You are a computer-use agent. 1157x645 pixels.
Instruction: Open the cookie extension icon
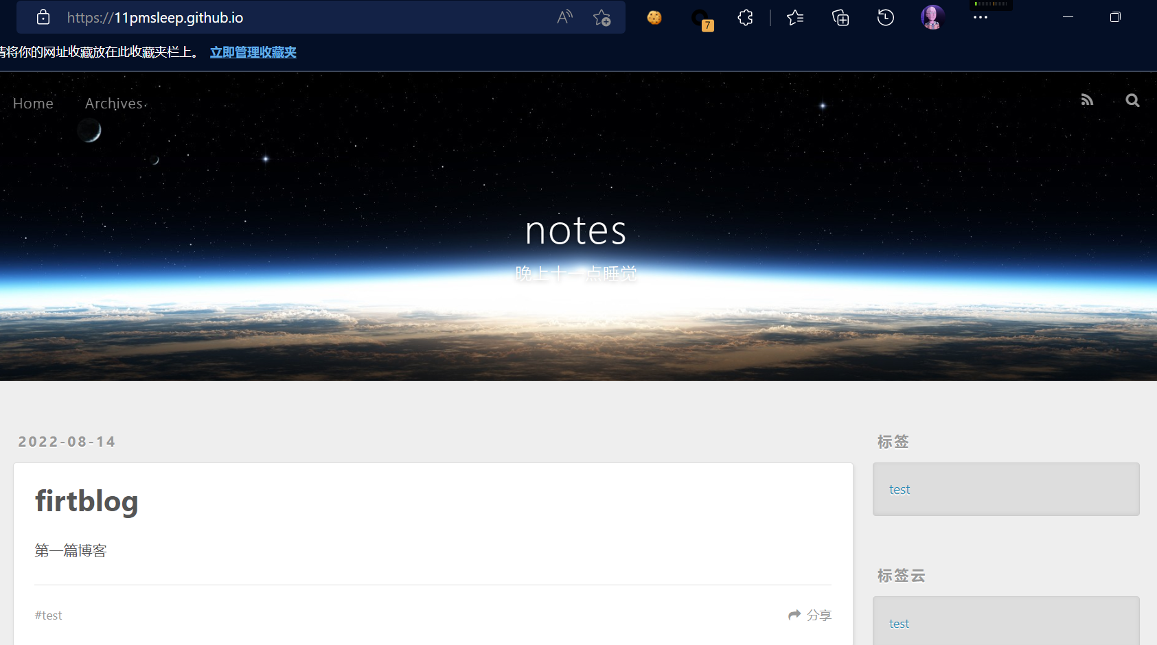click(654, 18)
